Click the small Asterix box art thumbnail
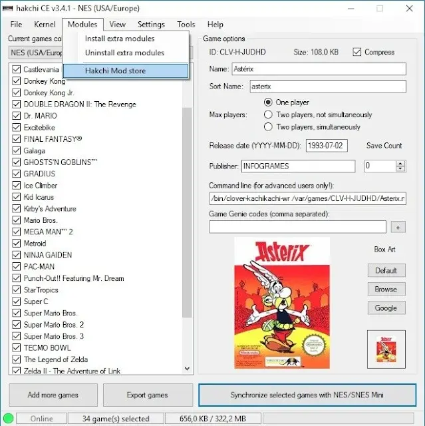 (386, 349)
